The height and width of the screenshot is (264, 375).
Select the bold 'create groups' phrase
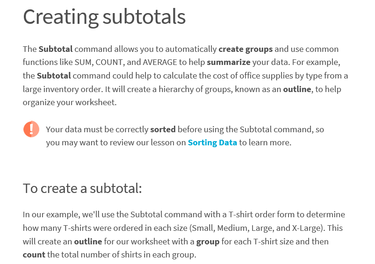point(245,49)
